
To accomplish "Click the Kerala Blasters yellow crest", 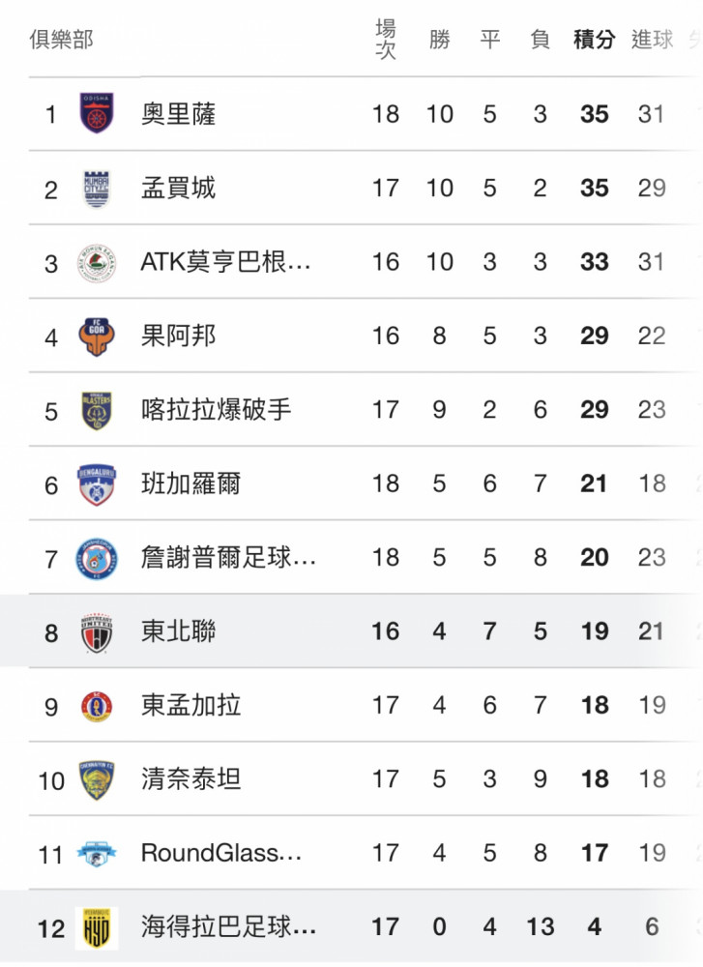I will point(97,411).
